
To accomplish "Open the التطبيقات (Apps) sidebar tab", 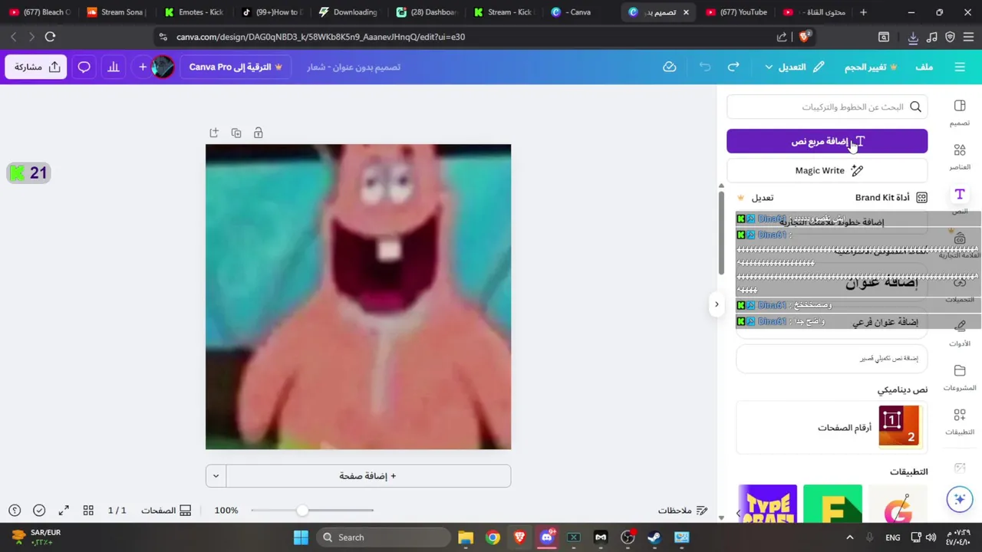I will [960, 422].
